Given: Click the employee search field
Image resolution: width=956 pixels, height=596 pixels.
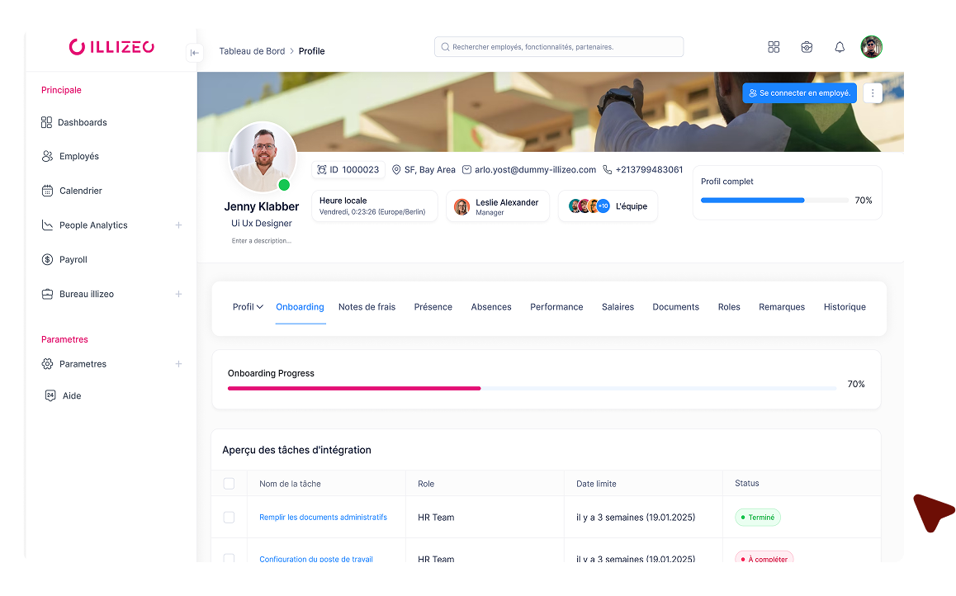Looking at the screenshot, I should coord(558,46).
